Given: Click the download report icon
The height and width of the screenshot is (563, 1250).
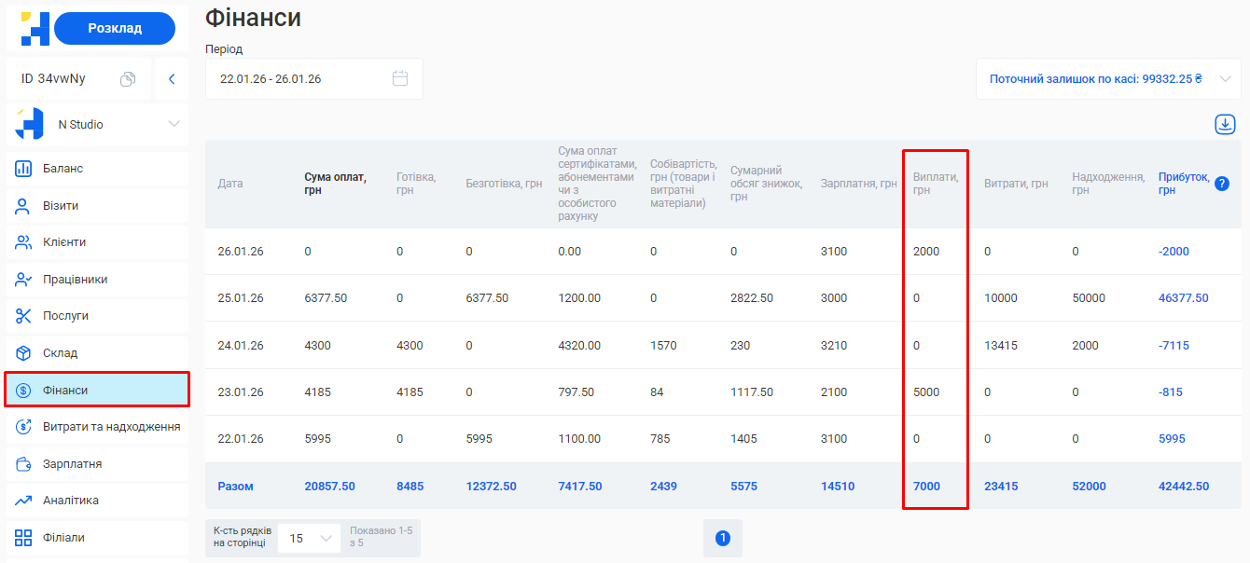Looking at the screenshot, I should [x=1225, y=124].
